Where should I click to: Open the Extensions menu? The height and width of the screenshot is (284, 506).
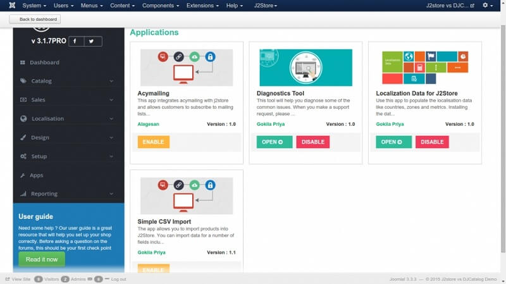pyautogui.click(x=202, y=6)
